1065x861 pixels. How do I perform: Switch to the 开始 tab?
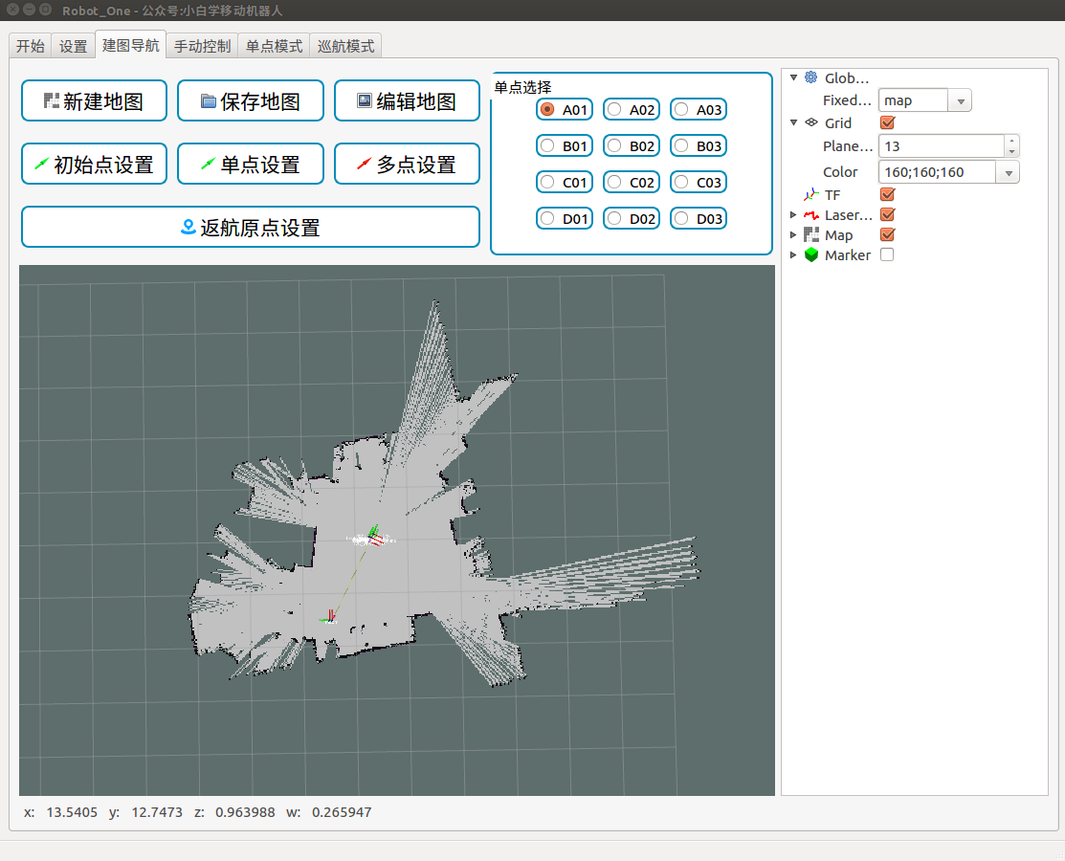(x=31, y=46)
